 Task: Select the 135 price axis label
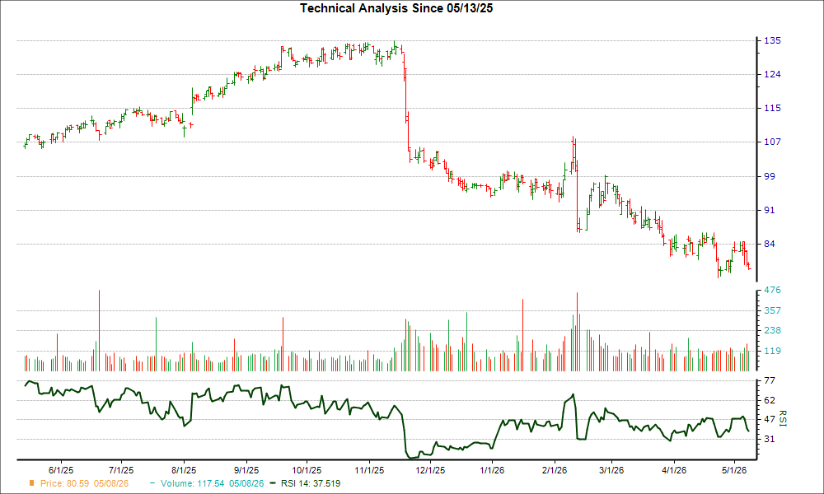coord(772,40)
